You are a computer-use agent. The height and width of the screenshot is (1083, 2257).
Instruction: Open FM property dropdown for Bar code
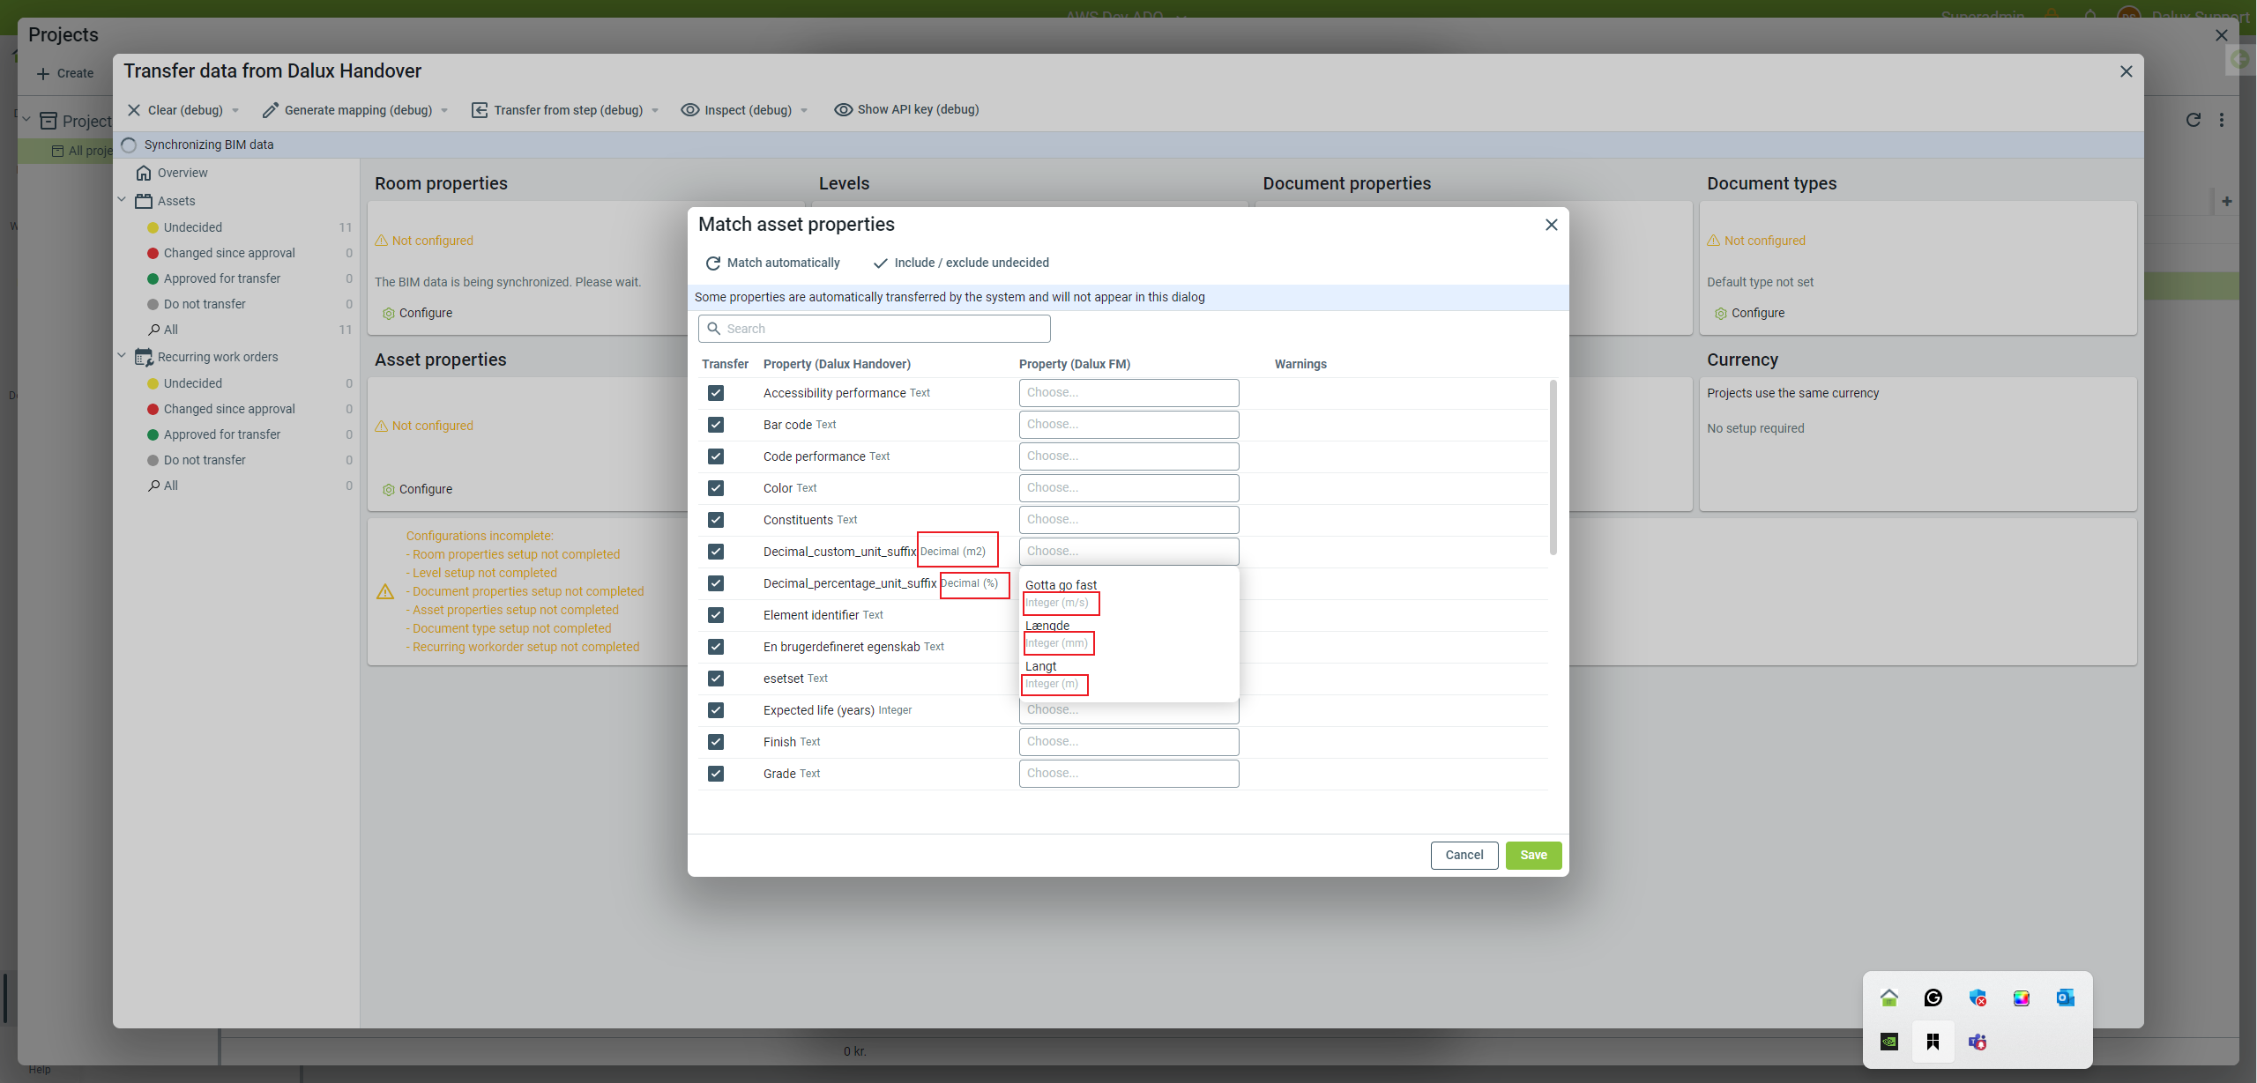pyautogui.click(x=1128, y=425)
